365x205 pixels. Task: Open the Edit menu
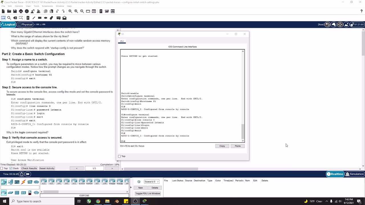pos(10,6)
